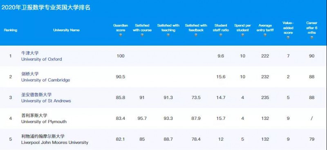Click the 2020年卫报数学专业 ranking title
The image size is (327, 150).
click(46, 7)
